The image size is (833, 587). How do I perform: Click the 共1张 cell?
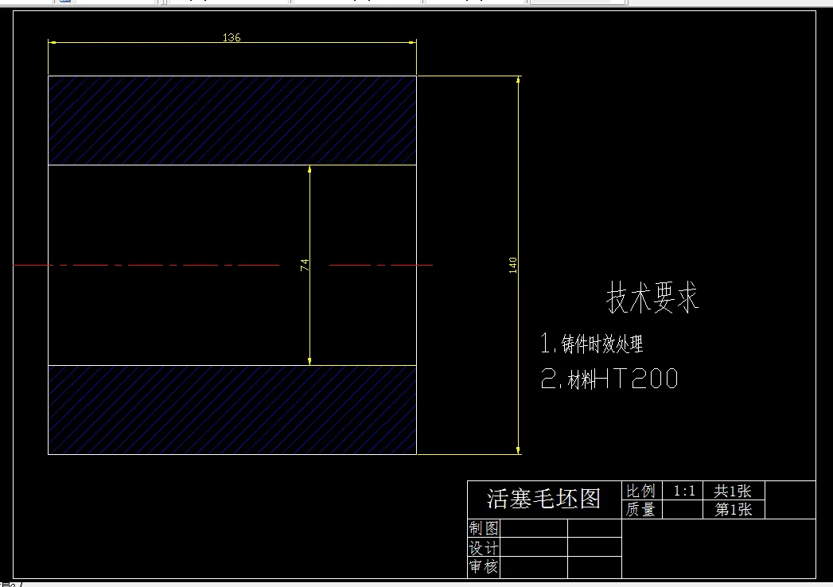click(733, 490)
